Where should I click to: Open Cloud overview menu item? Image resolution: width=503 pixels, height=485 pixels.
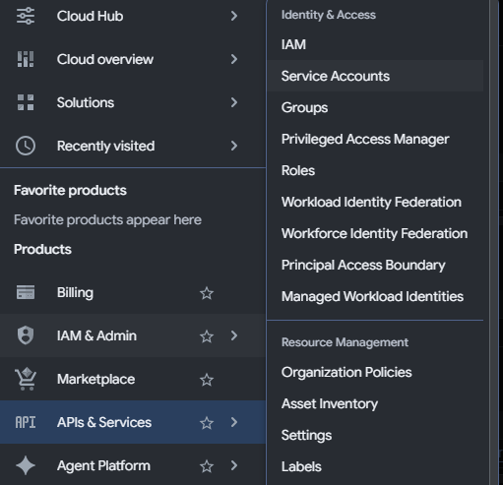[x=133, y=59]
